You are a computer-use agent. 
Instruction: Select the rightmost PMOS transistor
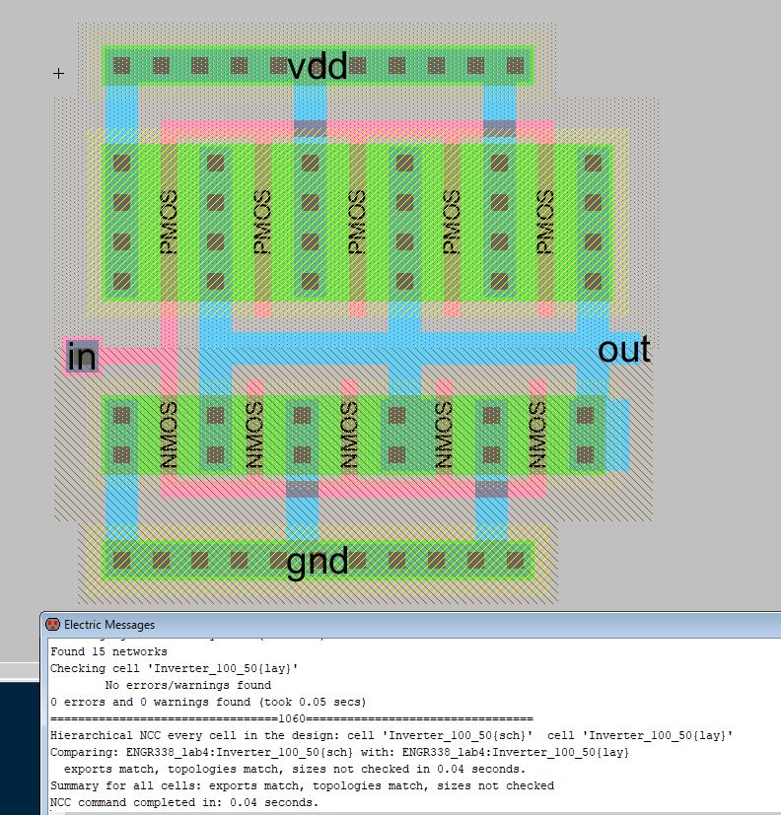(x=545, y=223)
